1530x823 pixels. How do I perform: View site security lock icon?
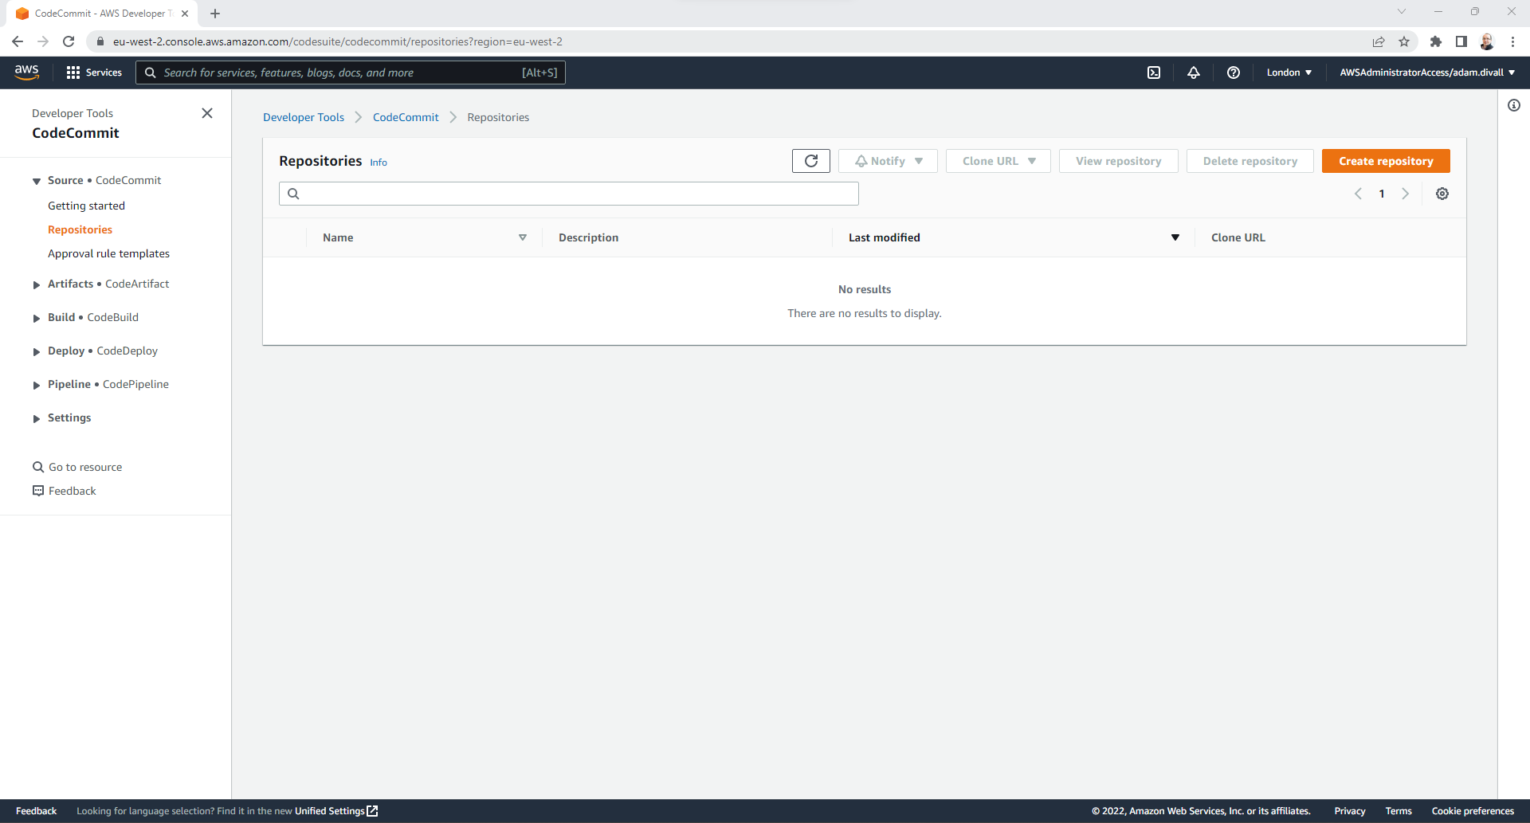point(100,41)
